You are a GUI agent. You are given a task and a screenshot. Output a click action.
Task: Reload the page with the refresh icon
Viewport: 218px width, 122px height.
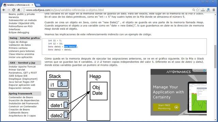(14, 10)
